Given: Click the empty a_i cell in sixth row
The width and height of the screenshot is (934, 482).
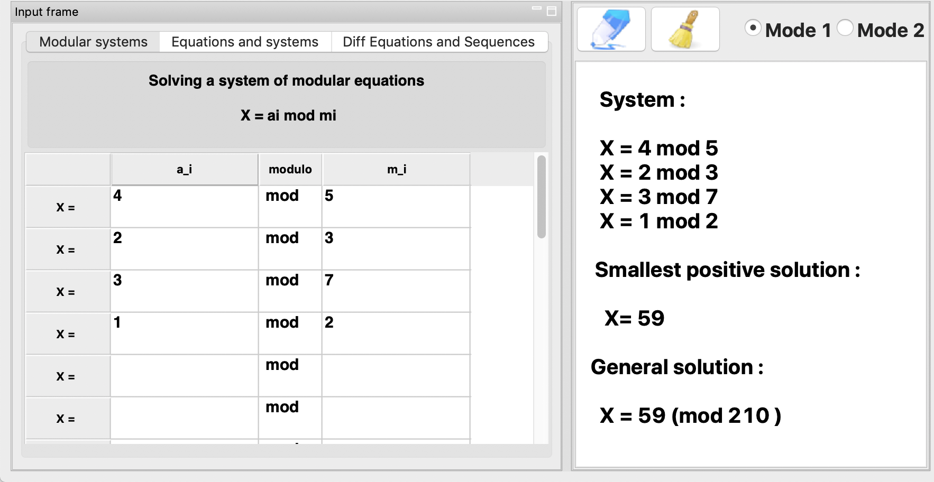Looking at the screenshot, I should tap(184, 418).
